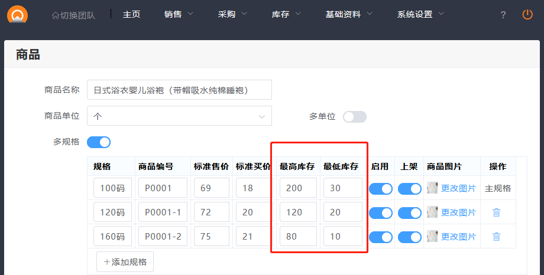Delete the 120码 specification row

point(497,212)
